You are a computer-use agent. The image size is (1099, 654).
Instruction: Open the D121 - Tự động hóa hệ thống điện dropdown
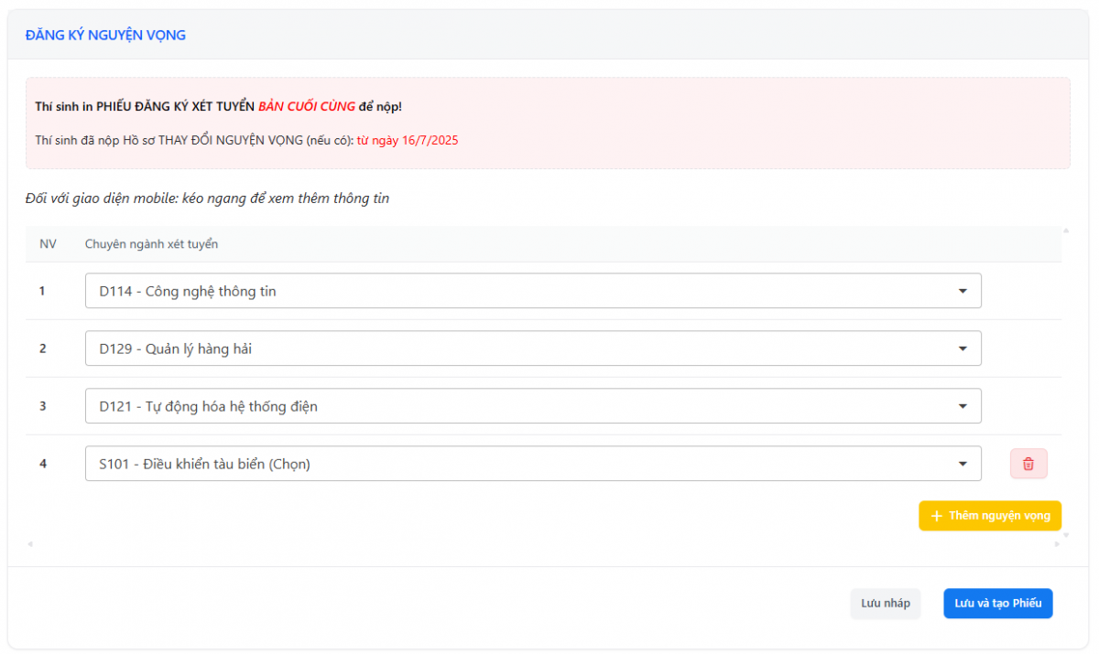533,406
